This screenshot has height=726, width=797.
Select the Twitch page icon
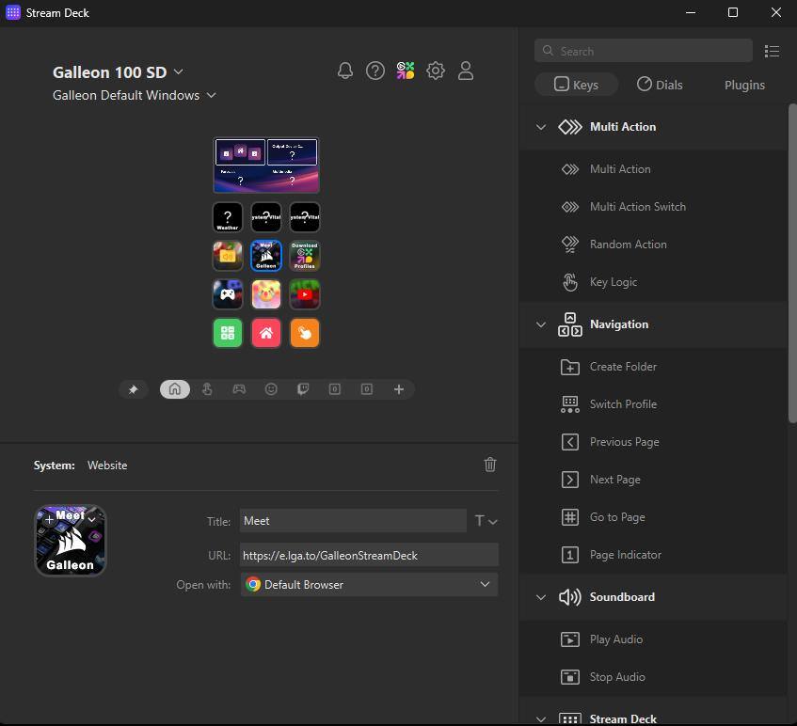click(x=303, y=389)
